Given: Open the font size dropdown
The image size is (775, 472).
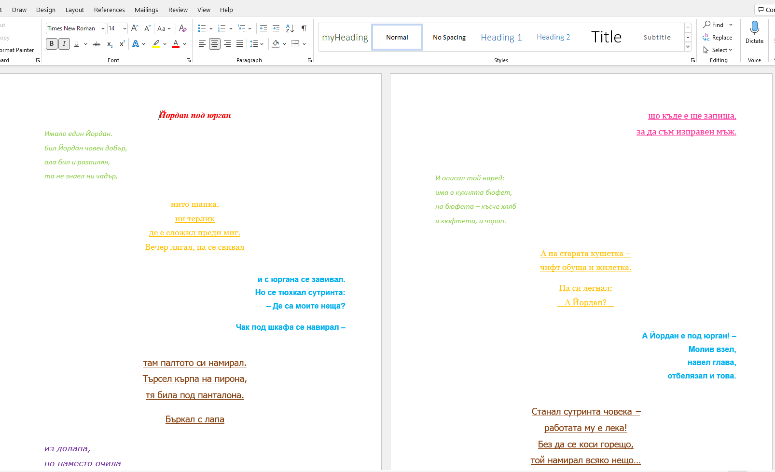Looking at the screenshot, I should [125, 28].
